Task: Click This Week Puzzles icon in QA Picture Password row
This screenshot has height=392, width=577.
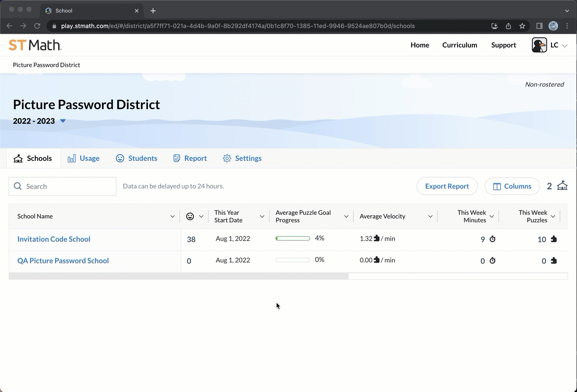Action: pyautogui.click(x=554, y=260)
